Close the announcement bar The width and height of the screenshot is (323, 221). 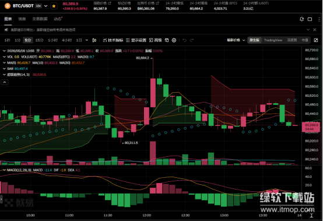[x=315, y=30]
